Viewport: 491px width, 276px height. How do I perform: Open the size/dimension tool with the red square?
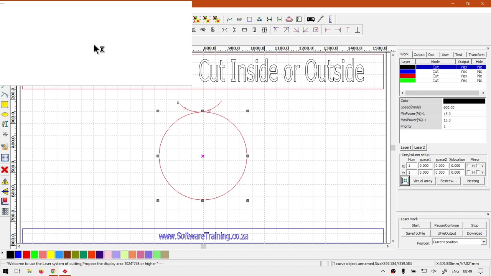coord(5,201)
